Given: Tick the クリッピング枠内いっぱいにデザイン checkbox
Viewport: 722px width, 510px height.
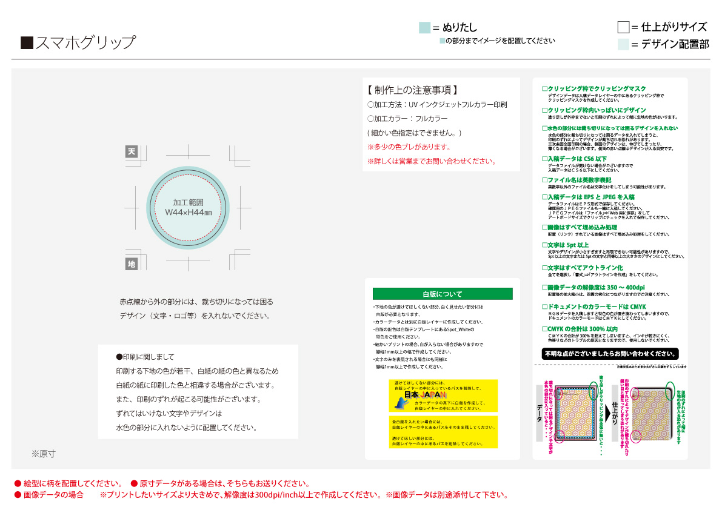Looking at the screenshot, I should click(545, 110).
